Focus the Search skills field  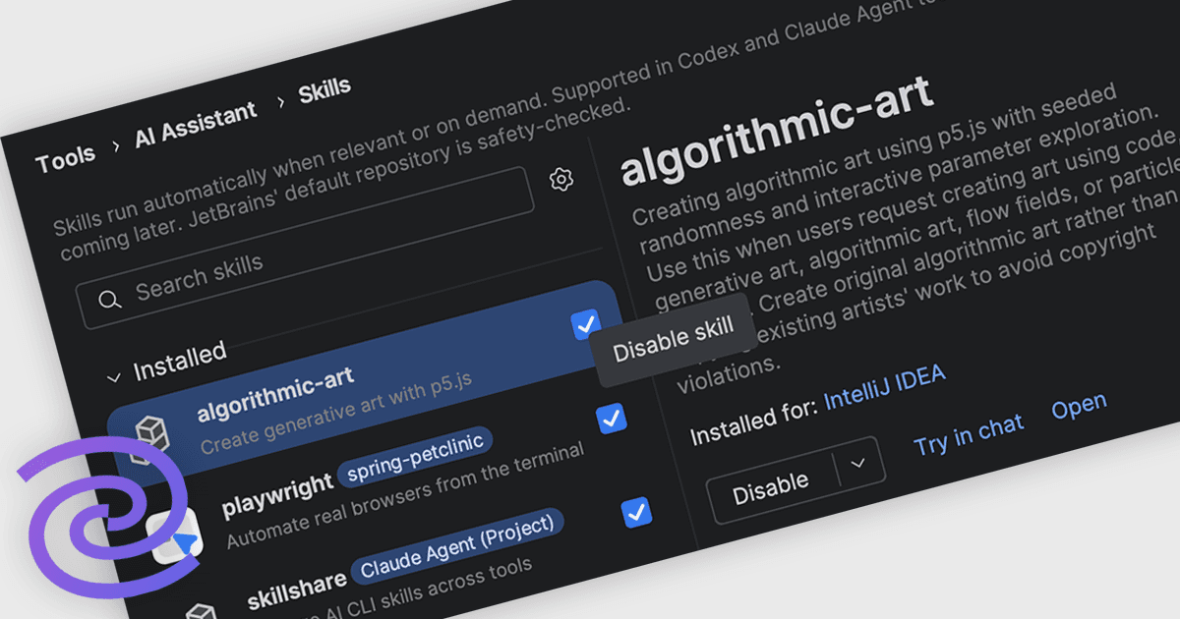305,249
